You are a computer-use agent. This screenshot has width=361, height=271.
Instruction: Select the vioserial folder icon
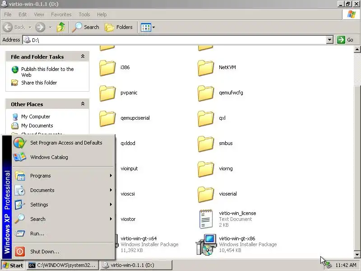click(206, 195)
